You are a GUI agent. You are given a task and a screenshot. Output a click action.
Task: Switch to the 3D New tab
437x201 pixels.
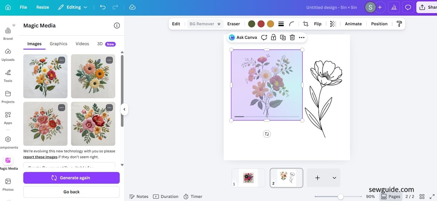[106, 44]
